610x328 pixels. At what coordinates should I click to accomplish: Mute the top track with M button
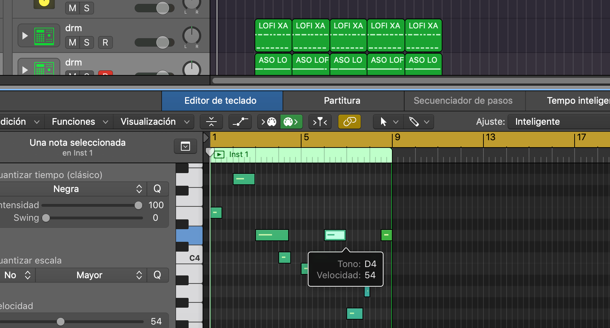(x=73, y=8)
